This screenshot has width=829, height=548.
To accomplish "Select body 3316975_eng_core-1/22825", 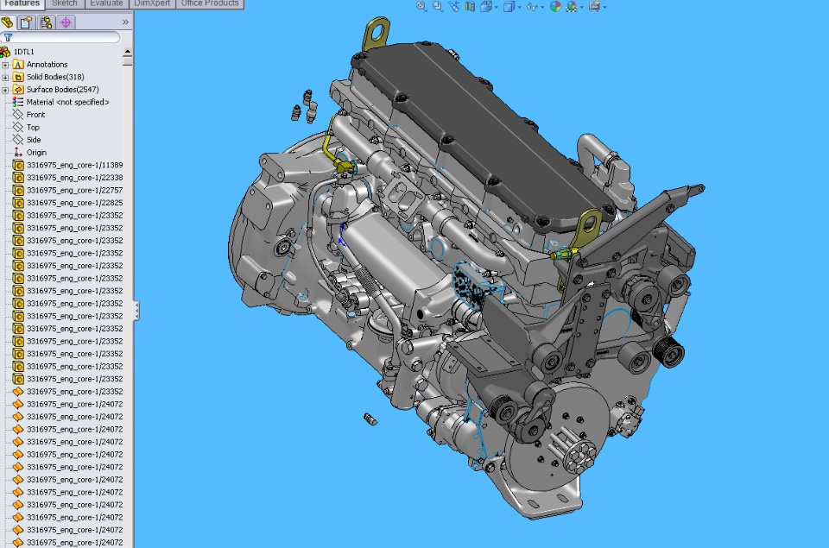I will tap(74, 203).
